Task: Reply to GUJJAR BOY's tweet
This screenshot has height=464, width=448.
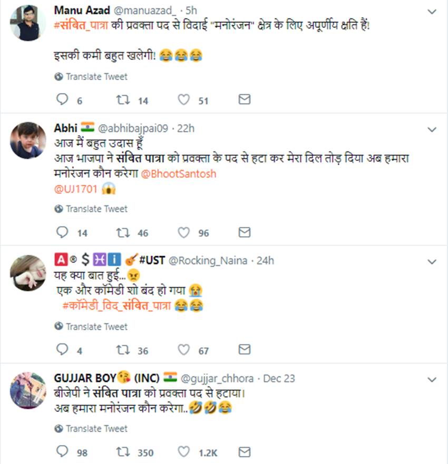Action: tap(62, 452)
